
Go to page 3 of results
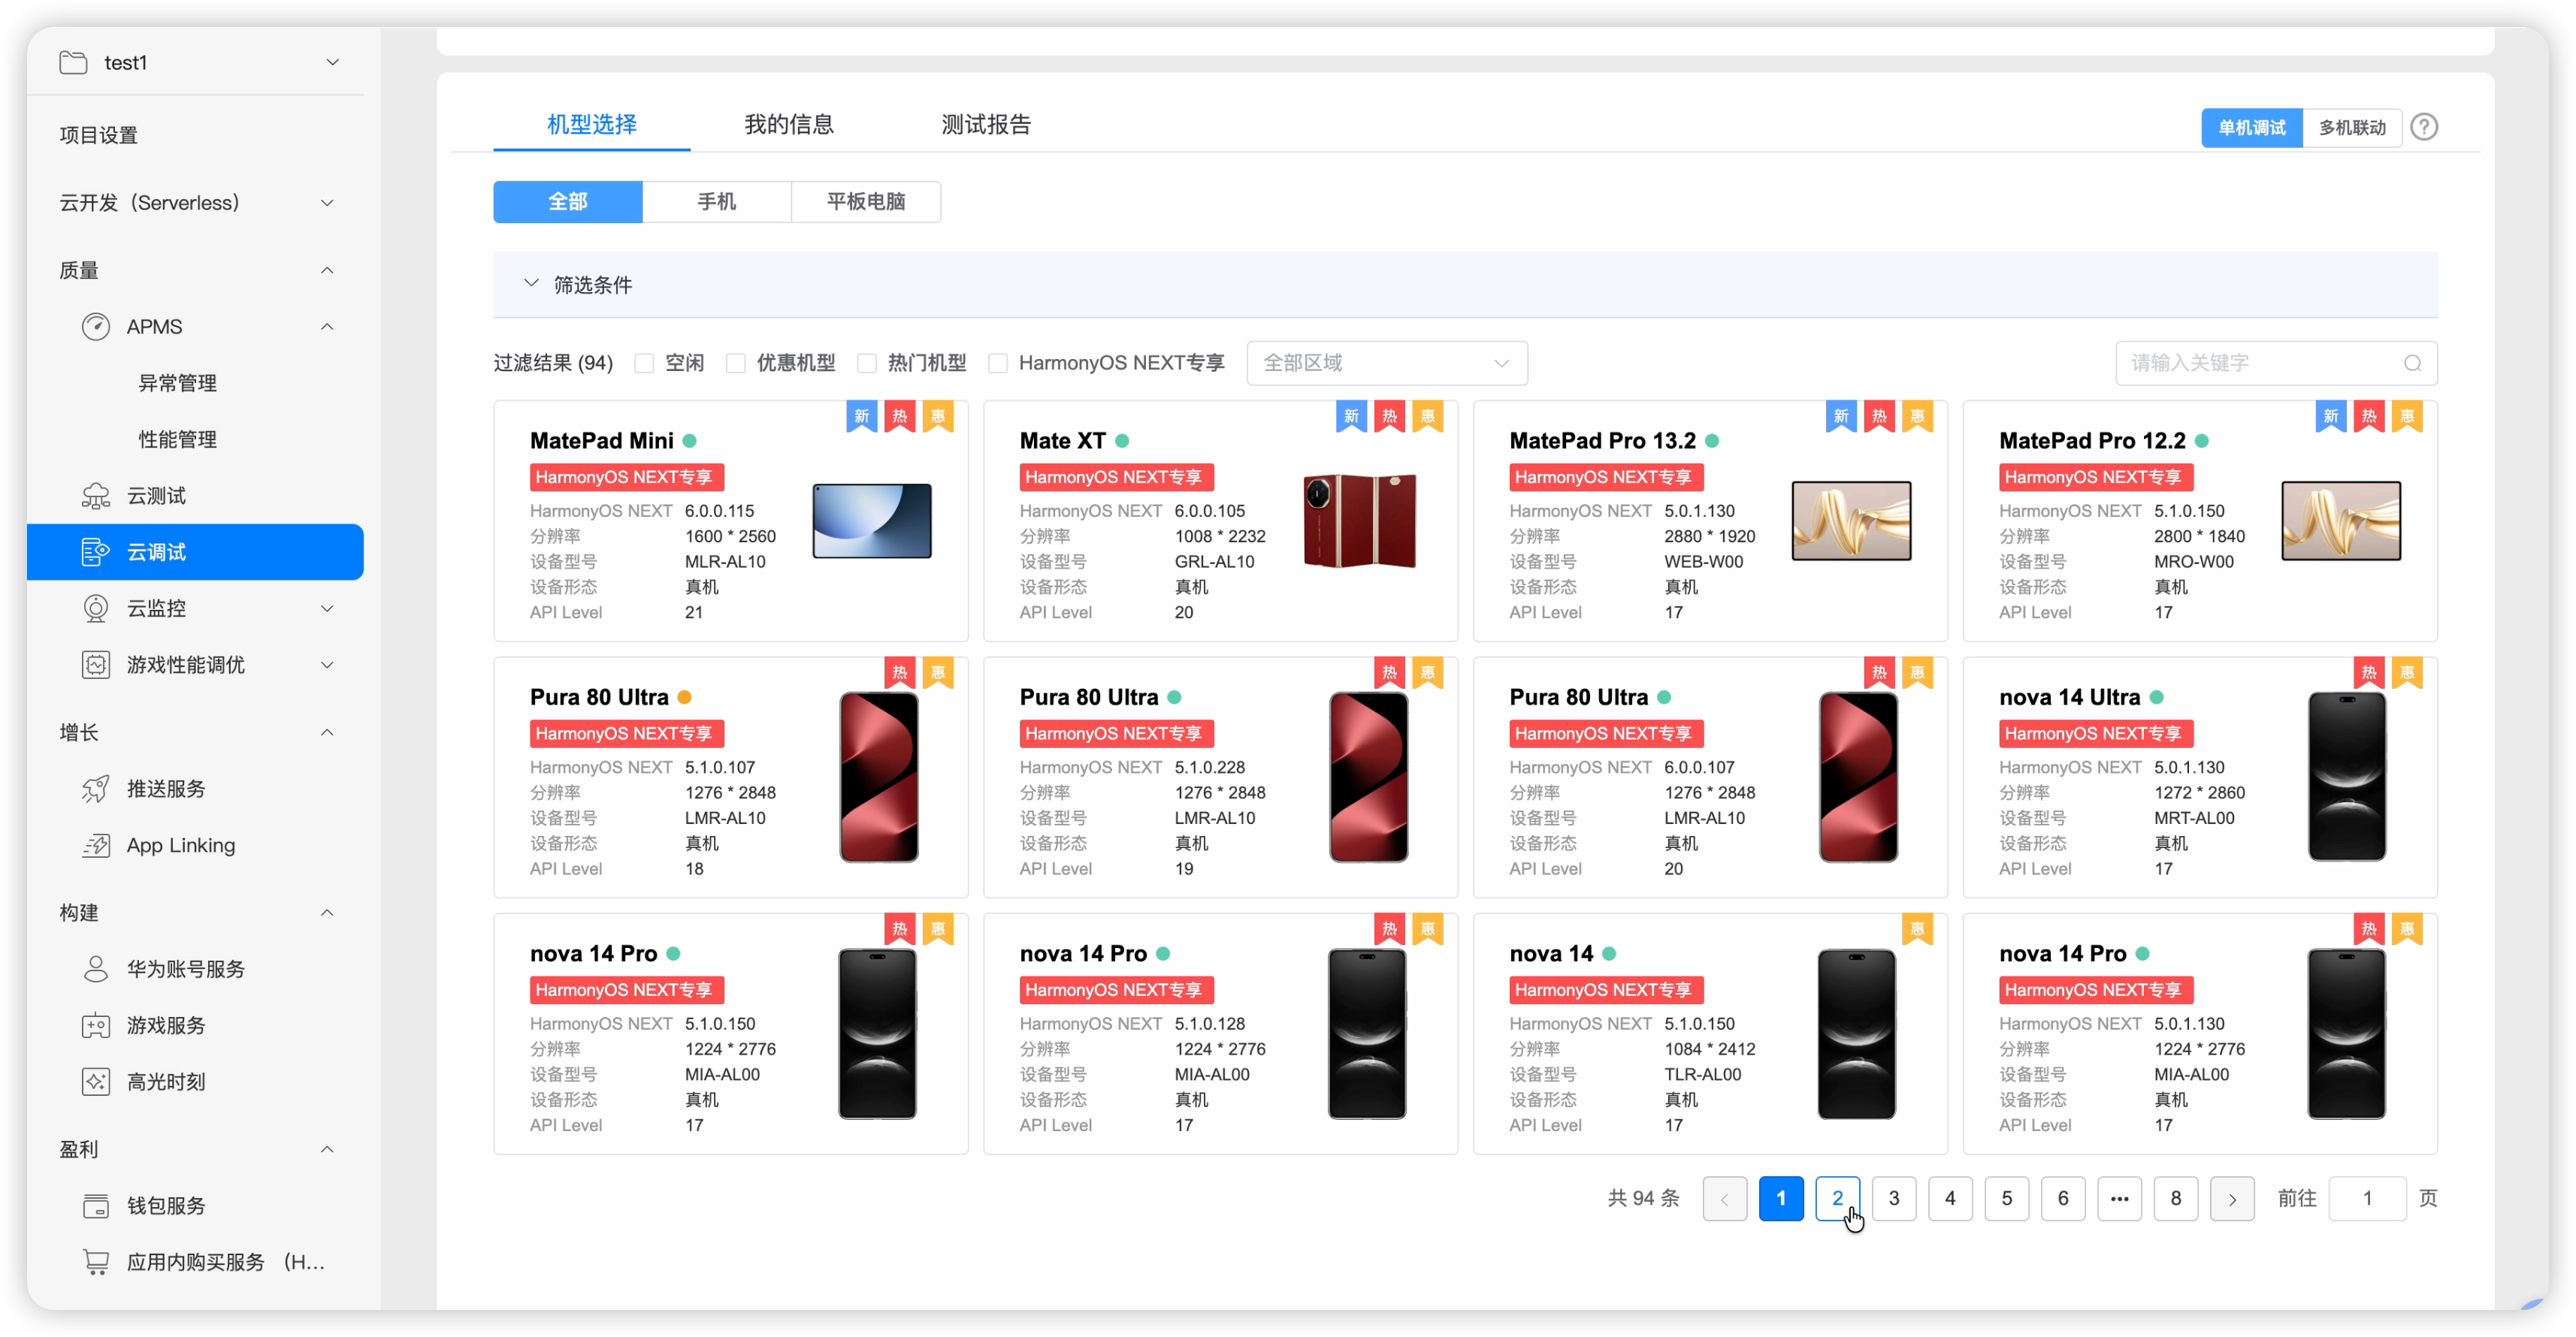click(1894, 1198)
